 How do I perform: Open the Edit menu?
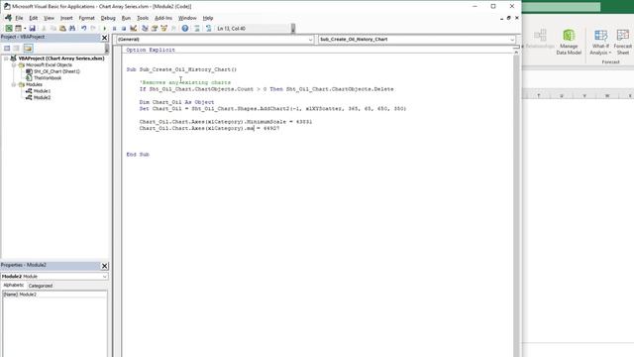pos(34,18)
